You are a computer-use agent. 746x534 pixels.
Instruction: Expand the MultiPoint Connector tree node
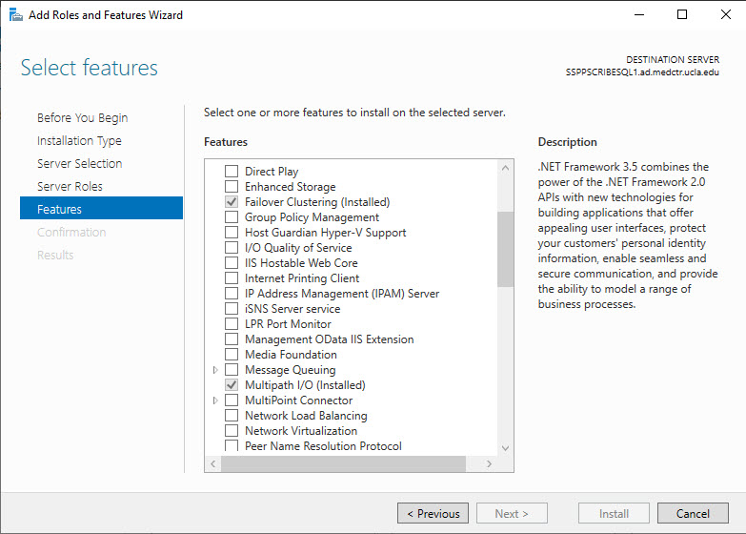click(215, 400)
